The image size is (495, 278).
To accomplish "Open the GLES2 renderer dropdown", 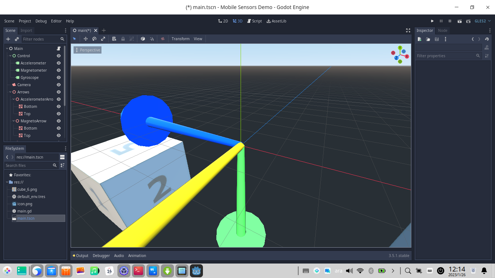I will click(482, 21).
